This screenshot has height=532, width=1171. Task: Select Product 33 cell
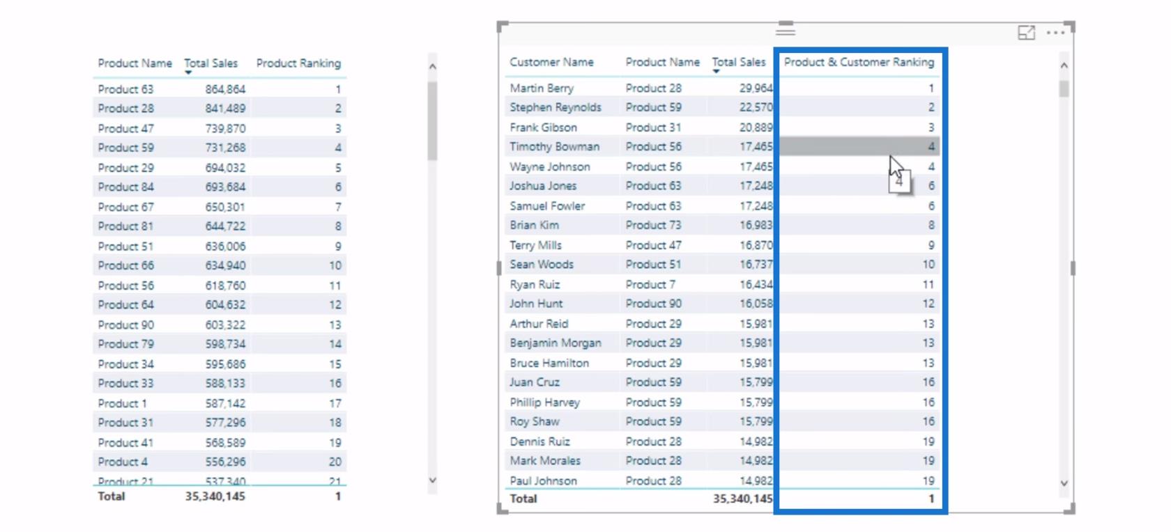125,384
